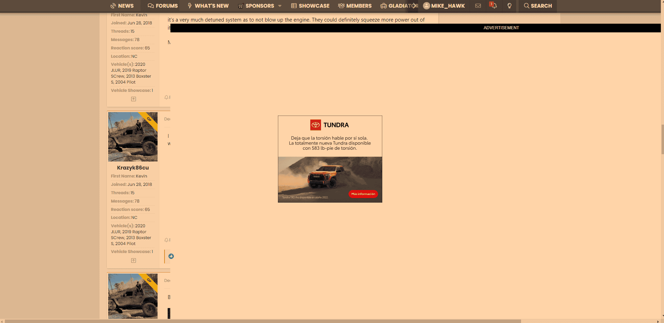The image size is (664, 323).
Task: Click the Toyota logo in ad
Action: [x=315, y=125]
